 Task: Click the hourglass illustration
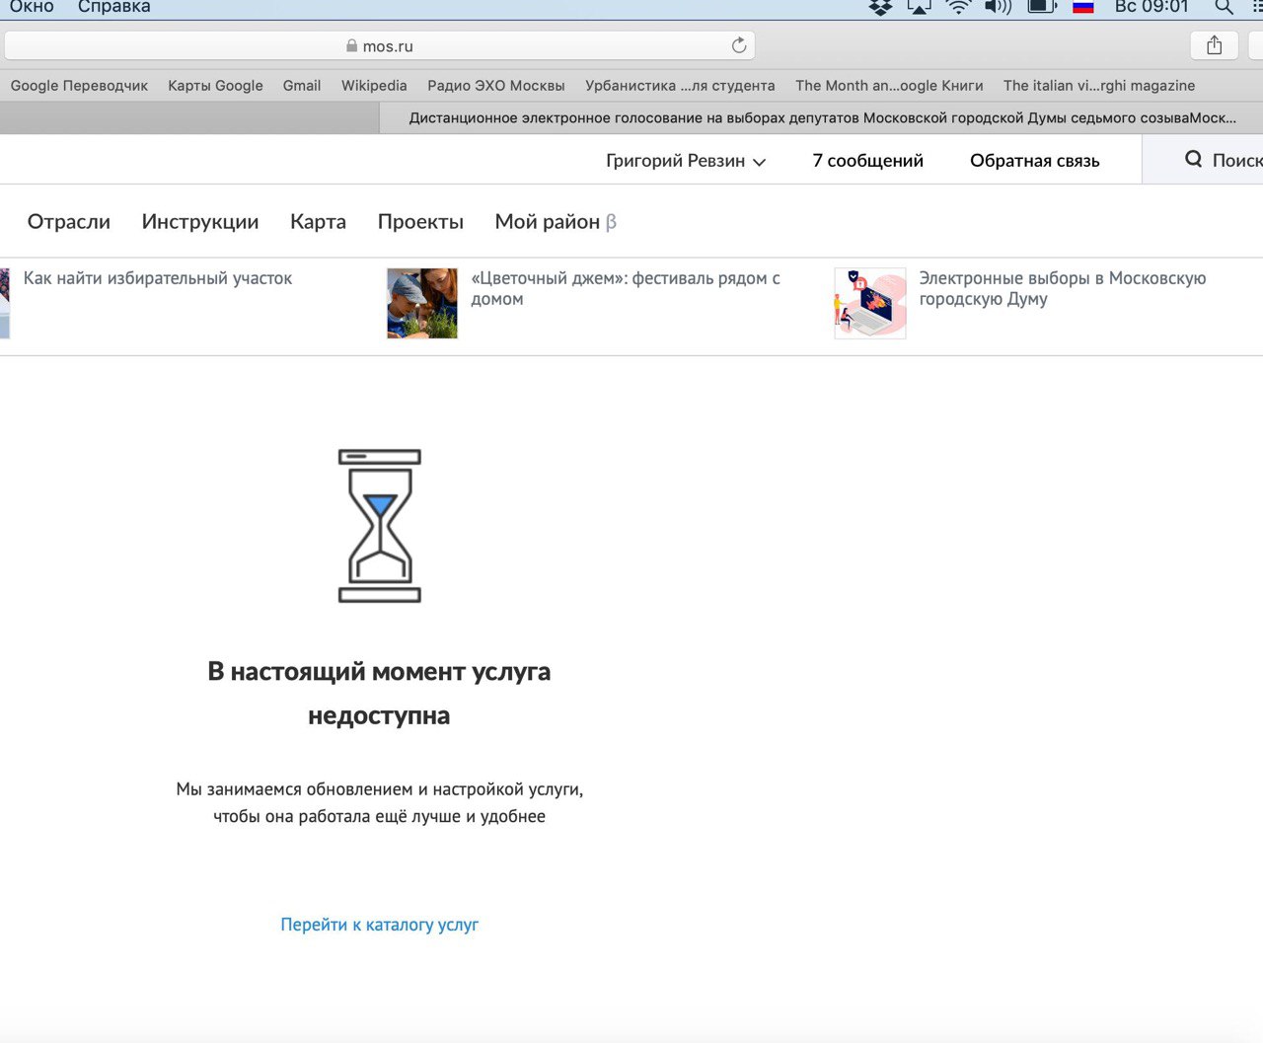tap(380, 526)
